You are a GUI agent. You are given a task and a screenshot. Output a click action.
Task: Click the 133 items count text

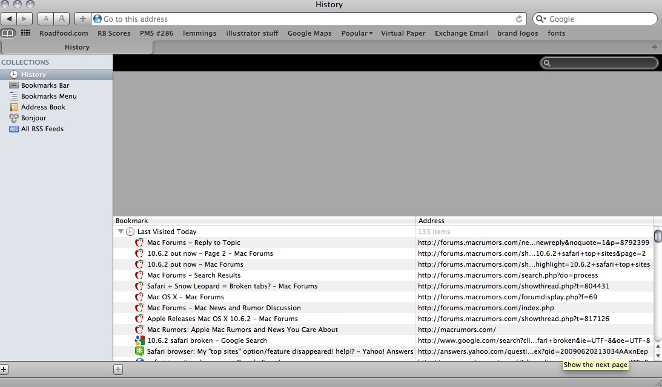pyautogui.click(x=434, y=232)
